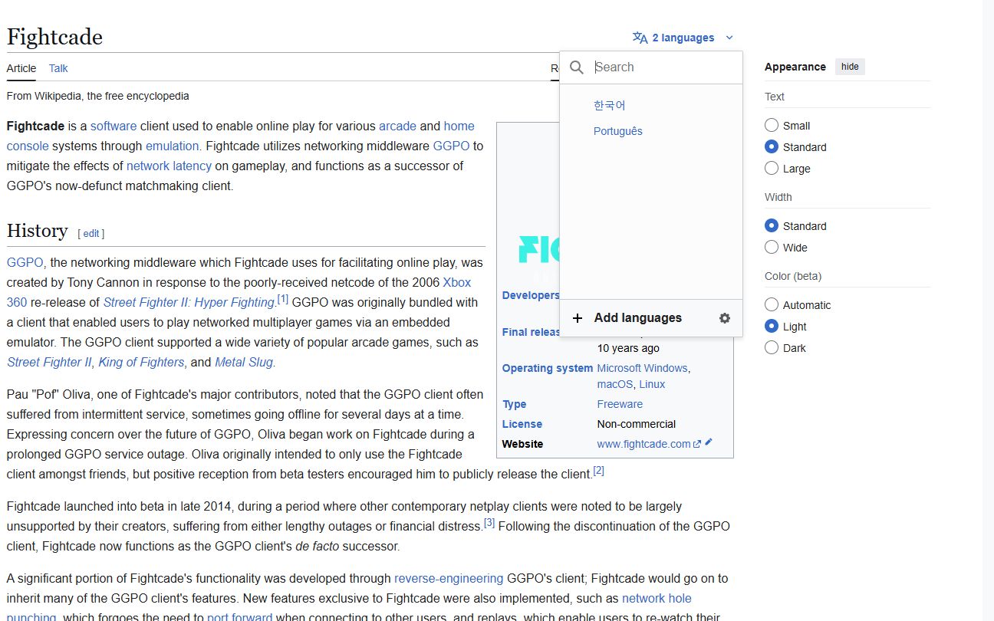Jump to citation [2]
The width and height of the screenshot is (994, 621).
pos(599,471)
